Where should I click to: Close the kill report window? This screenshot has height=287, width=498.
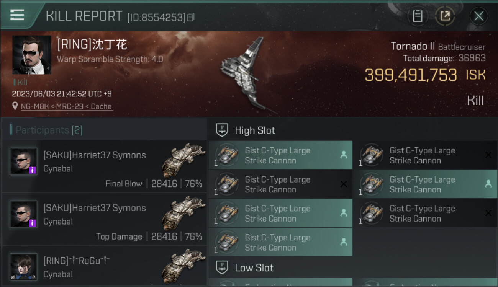[478, 16]
